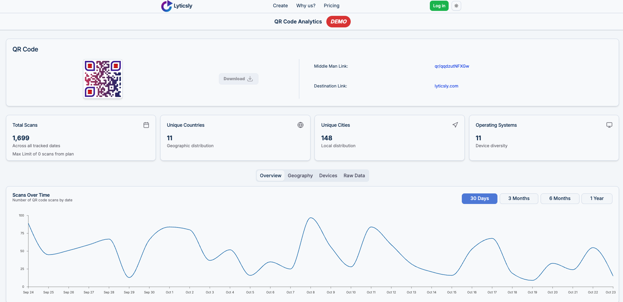The height and width of the screenshot is (302, 623).
Task: Click the Oct 1 label on chart axis
Action: [x=169, y=292]
